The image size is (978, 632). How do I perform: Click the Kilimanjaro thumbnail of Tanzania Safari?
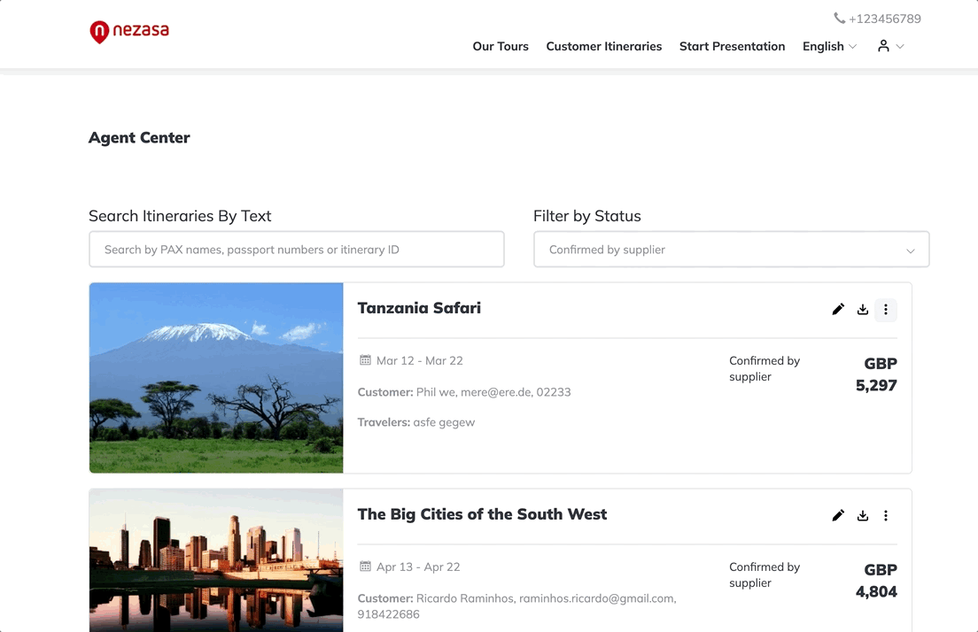tap(216, 378)
